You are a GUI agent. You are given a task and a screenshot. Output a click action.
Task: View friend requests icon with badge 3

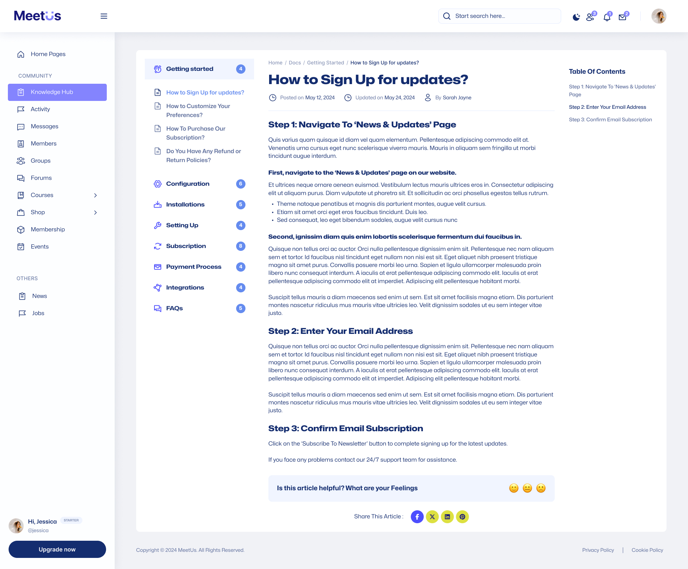click(590, 16)
